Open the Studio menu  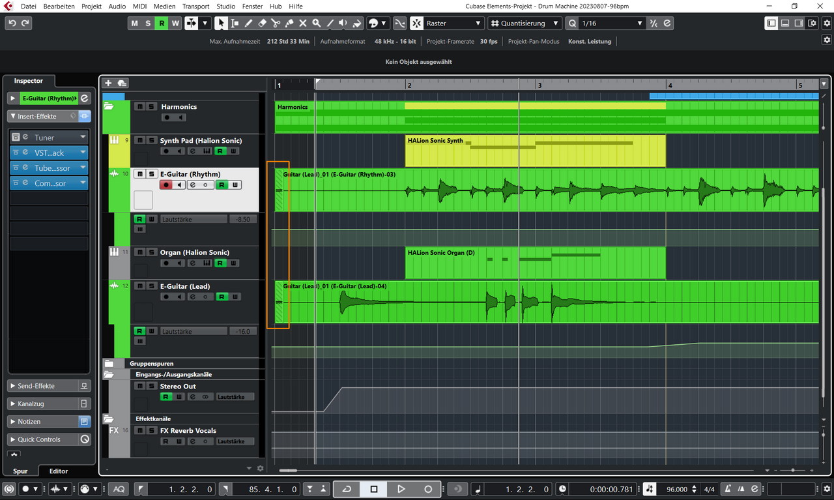[x=225, y=6]
